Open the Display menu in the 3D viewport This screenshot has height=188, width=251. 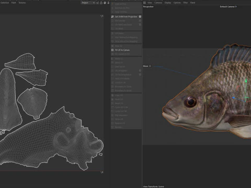(x=168, y=3)
